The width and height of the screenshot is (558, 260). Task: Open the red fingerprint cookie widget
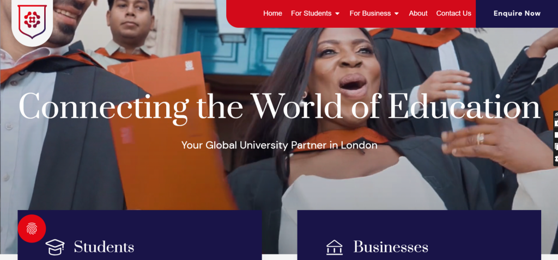(x=32, y=228)
